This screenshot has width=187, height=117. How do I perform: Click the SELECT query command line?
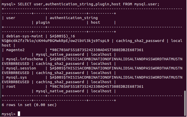point(81,4)
